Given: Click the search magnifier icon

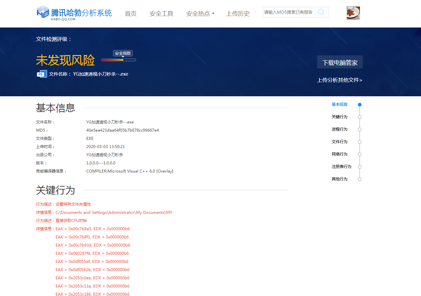Looking at the screenshot, I should pos(321,12).
